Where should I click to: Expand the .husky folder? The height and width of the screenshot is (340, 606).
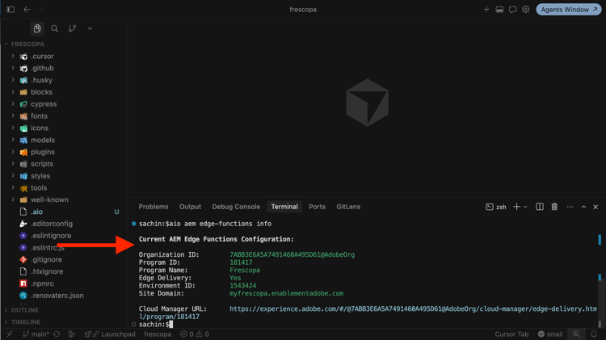click(13, 80)
